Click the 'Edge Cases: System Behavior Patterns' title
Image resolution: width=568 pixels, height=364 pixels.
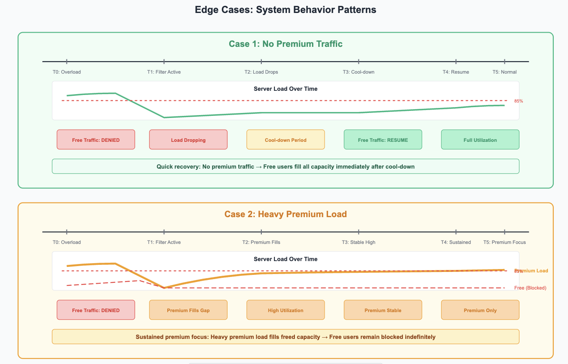click(x=286, y=10)
